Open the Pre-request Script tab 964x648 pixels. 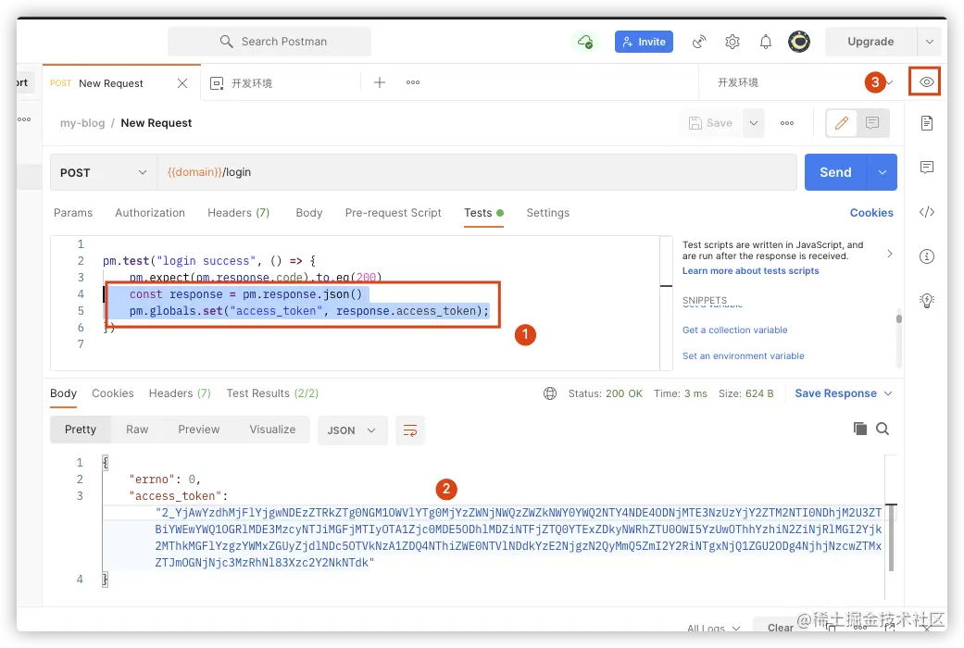pos(393,213)
